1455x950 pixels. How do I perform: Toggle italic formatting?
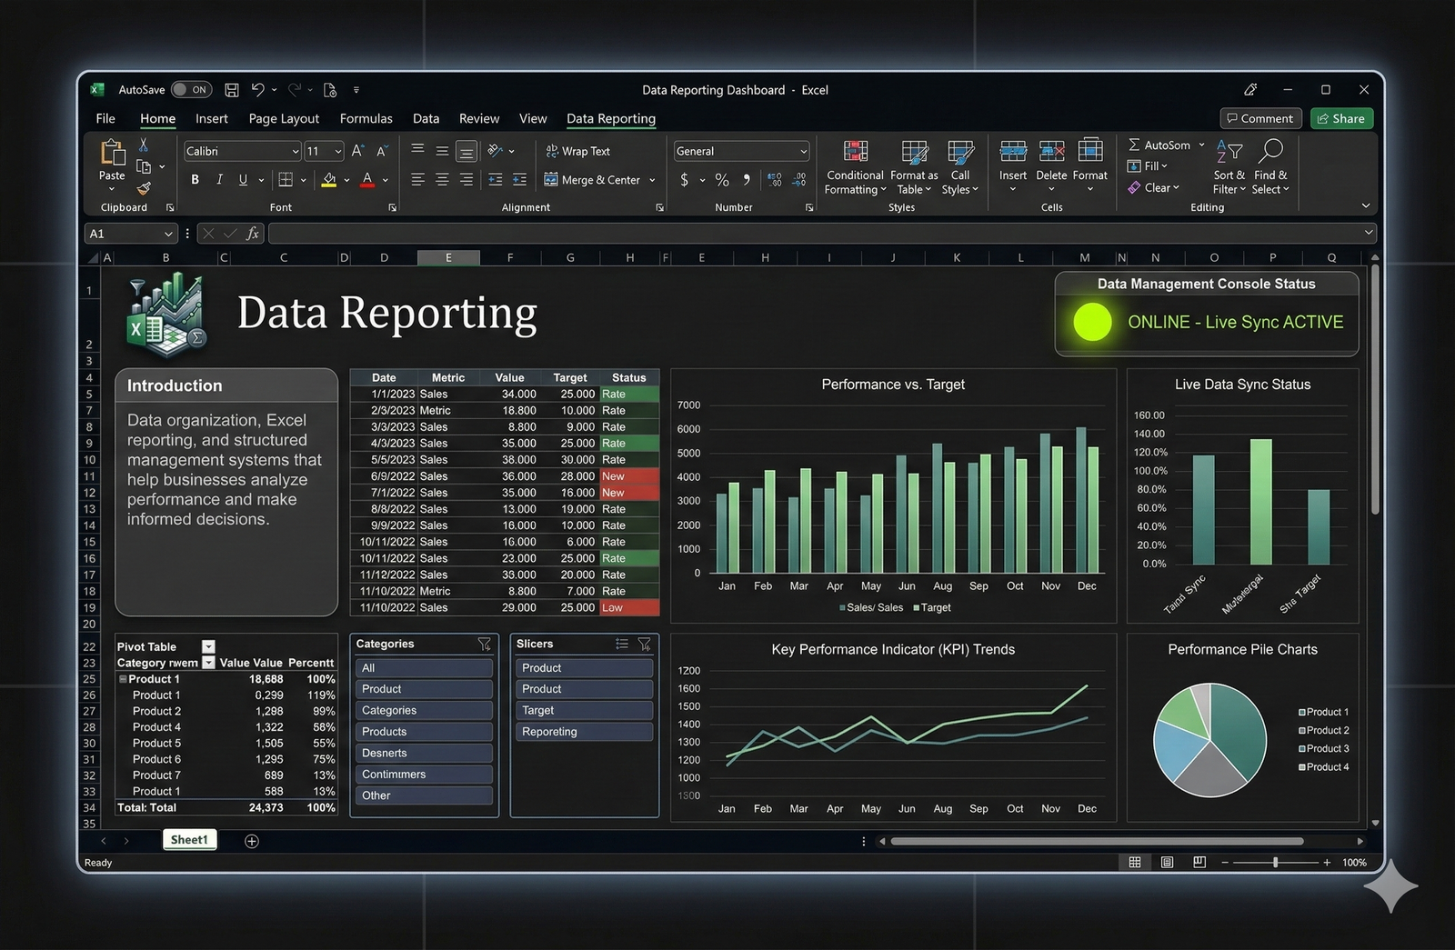tap(218, 179)
